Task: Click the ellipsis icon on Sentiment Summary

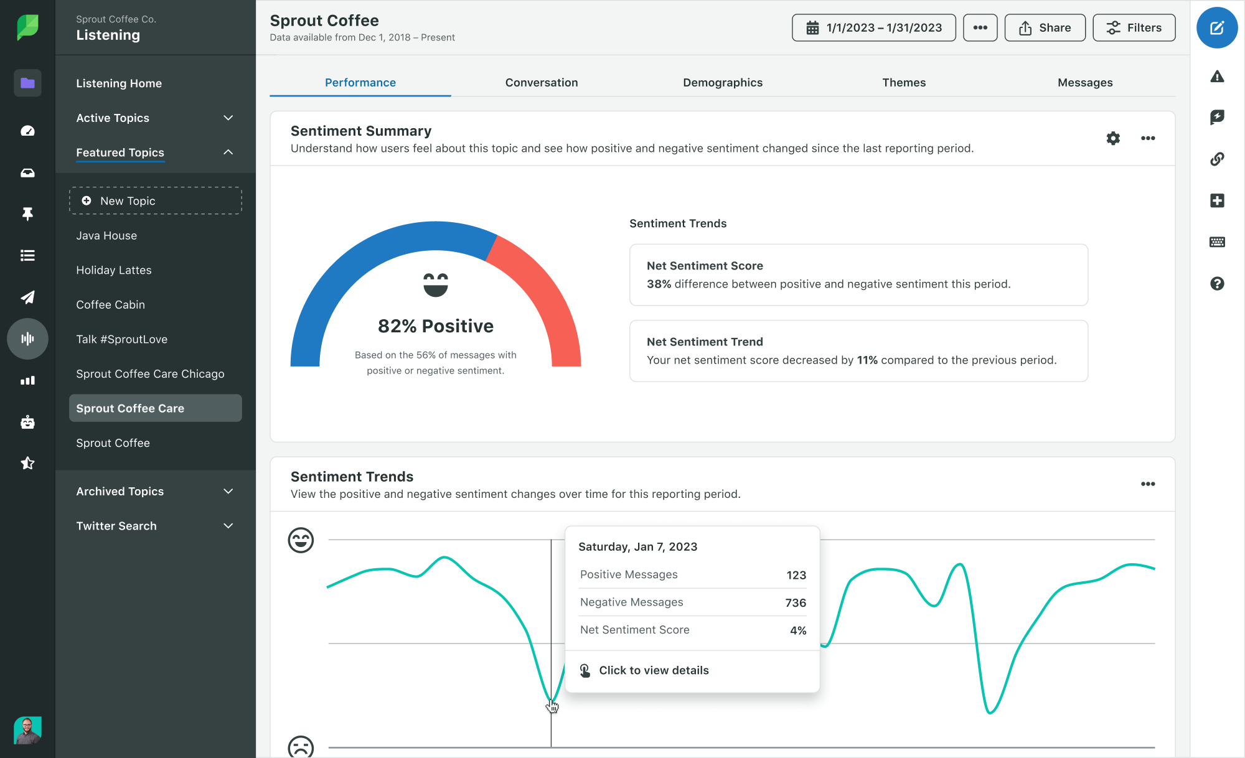Action: (x=1148, y=138)
